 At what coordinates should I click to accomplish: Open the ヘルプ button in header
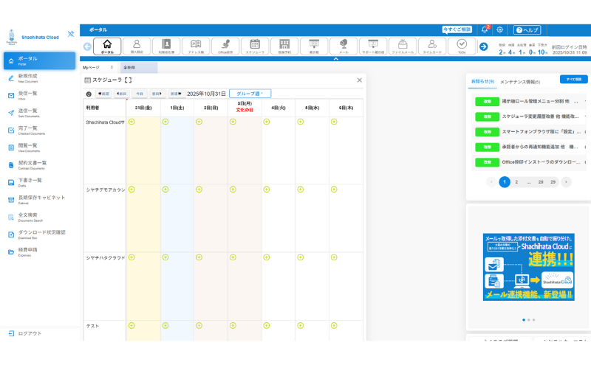[x=527, y=29]
